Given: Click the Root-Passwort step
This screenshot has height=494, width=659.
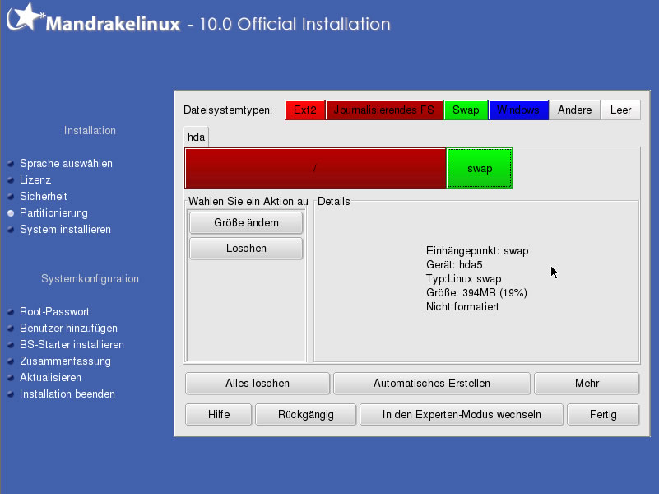Looking at the screenshot, I should (54, 312).
